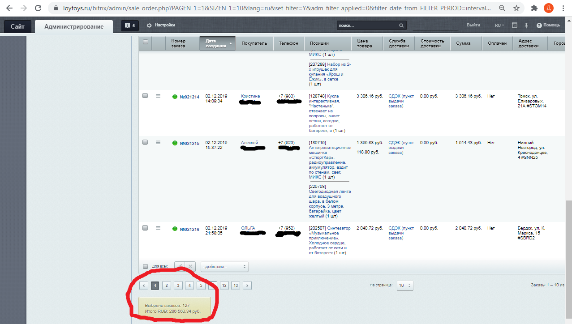Screen dimensions: 572x324
Task: Open the row menu for order №021214
Action: [158, 96]
